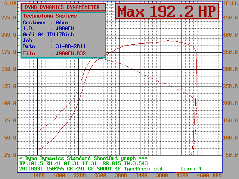Click the 'BP:101.5' pressure reading
The width and height of the screenshot is (239, 179).
(x=31, y=163)
